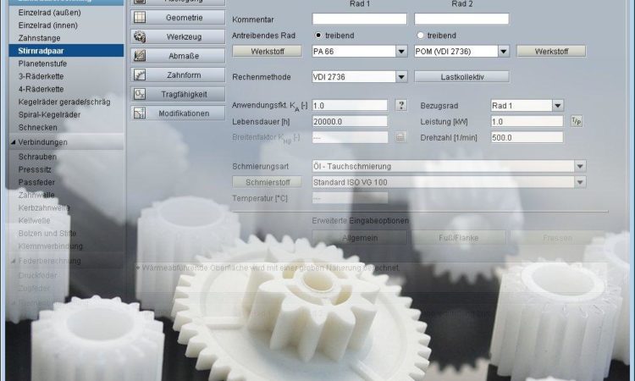Select Einzelrad (außen) in the tree

click(49, 13)
